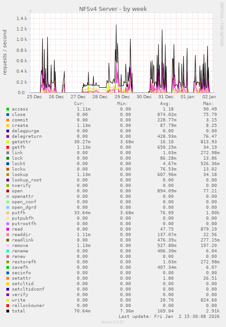
Task: Click the '1.4 k' y-axis value
Action: pos(22,18)
